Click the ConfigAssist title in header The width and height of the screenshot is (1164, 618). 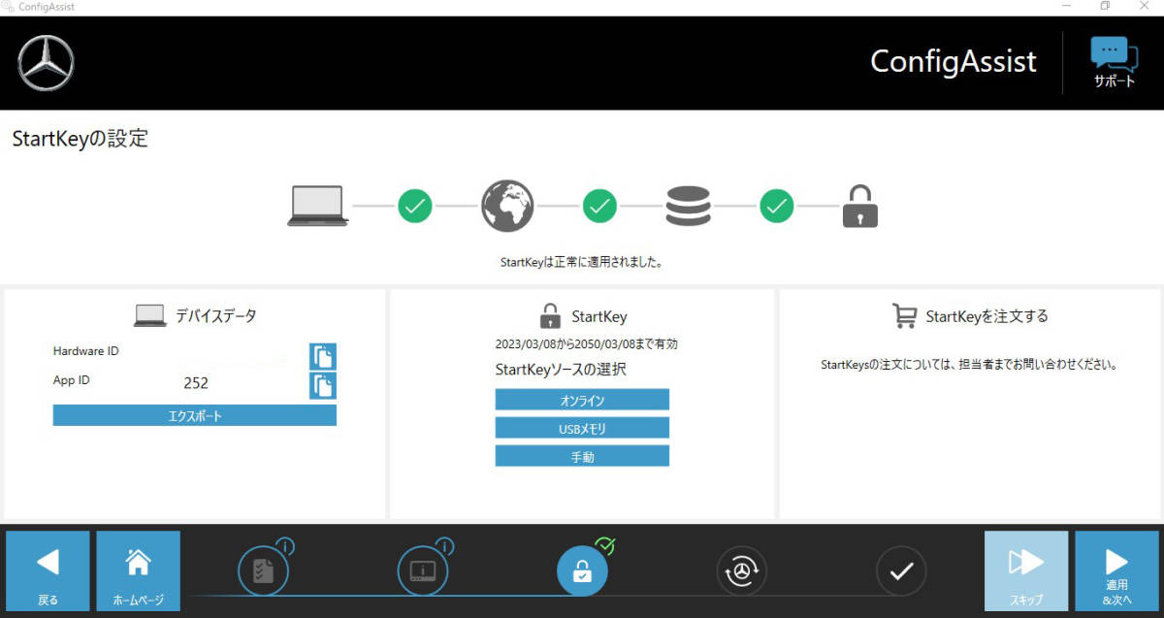(954, 61)
